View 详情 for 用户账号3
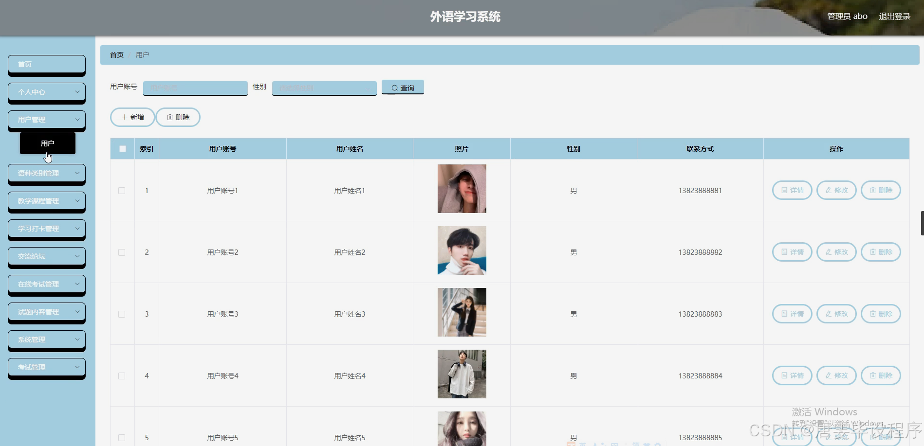924x446 pixels. point(792,314)
